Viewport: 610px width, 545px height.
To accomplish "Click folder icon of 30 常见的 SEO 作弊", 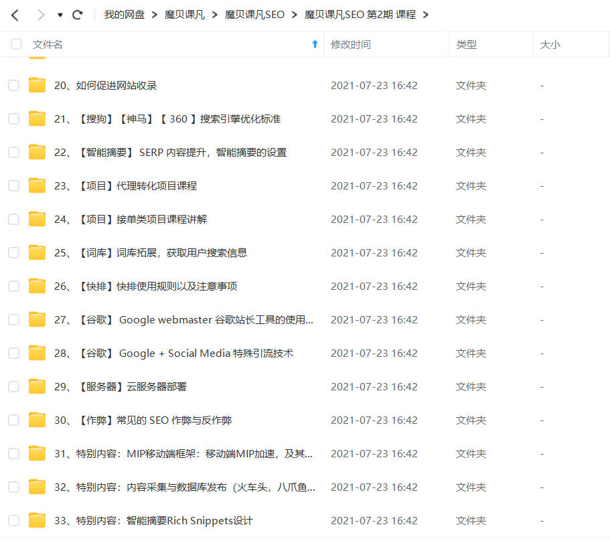I will coord(37,419).
